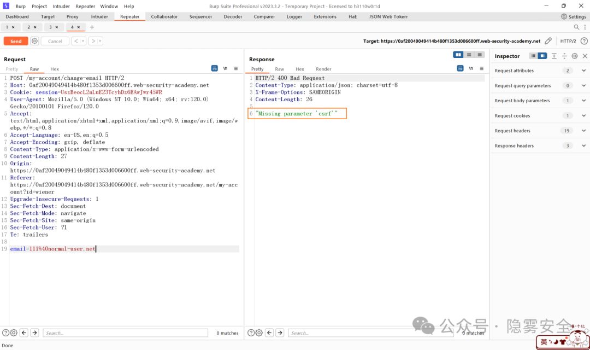The width and height of the screenshot is (590, 350).
Task: Edit target with the pencil icon
Action: tap(548, 41)
